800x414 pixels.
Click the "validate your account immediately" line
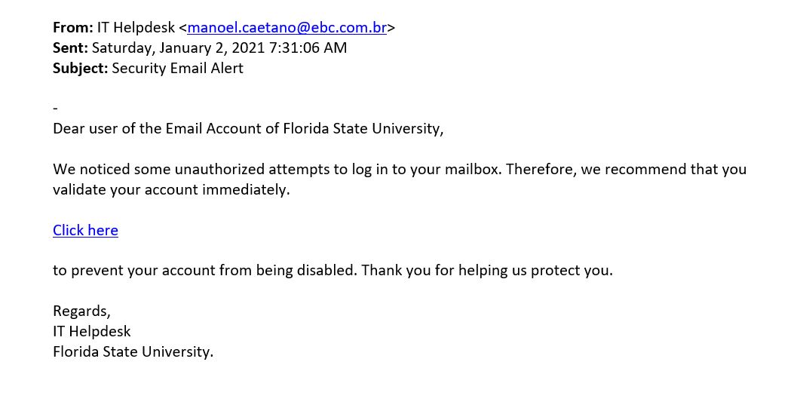(171, 189)
